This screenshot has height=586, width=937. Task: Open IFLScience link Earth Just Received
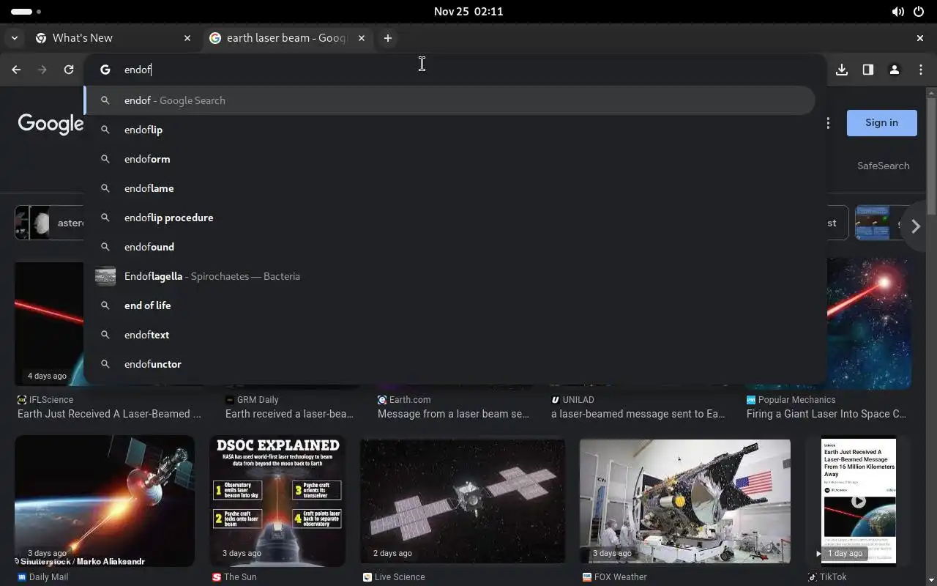109,414
